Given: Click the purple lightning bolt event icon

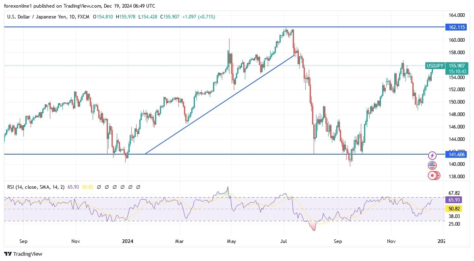Looking at the screenshot, I should click(x=432, y=155).
